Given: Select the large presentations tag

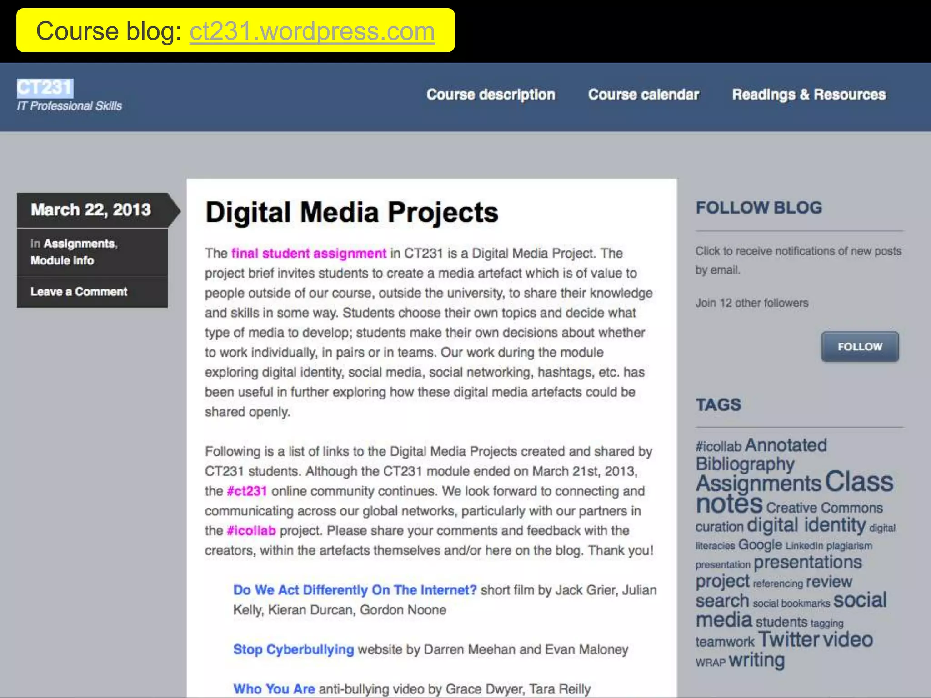Looking at the screenshot, I should [807, 563].
